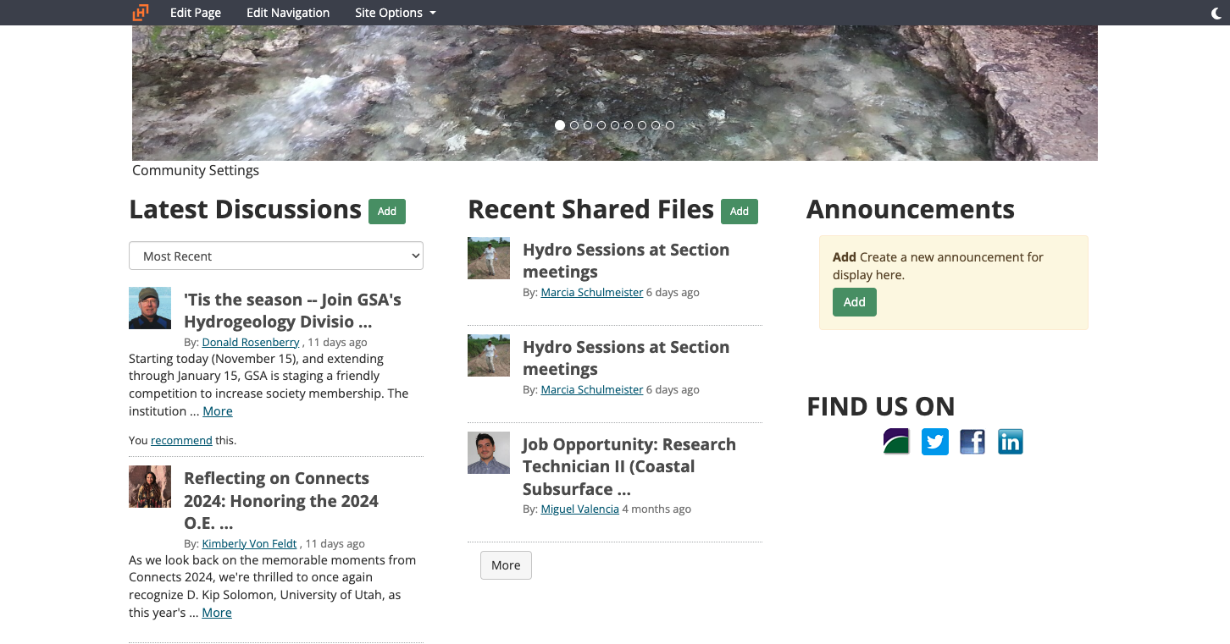Screen dimensions: 1230x644
Task: Open the Twitter social icon
Action: click(x=934, y=442)
